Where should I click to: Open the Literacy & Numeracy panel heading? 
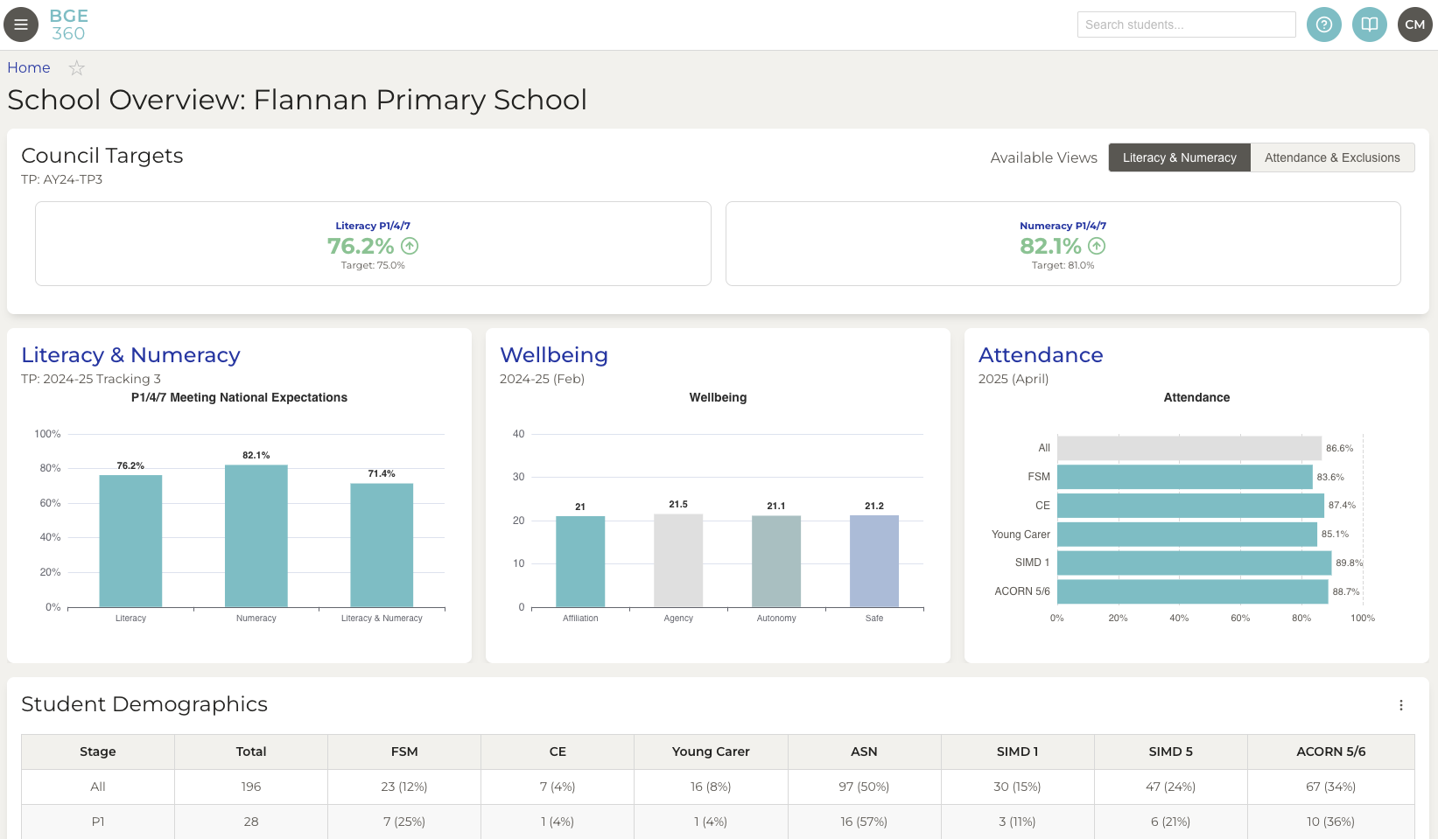[130, 355]
